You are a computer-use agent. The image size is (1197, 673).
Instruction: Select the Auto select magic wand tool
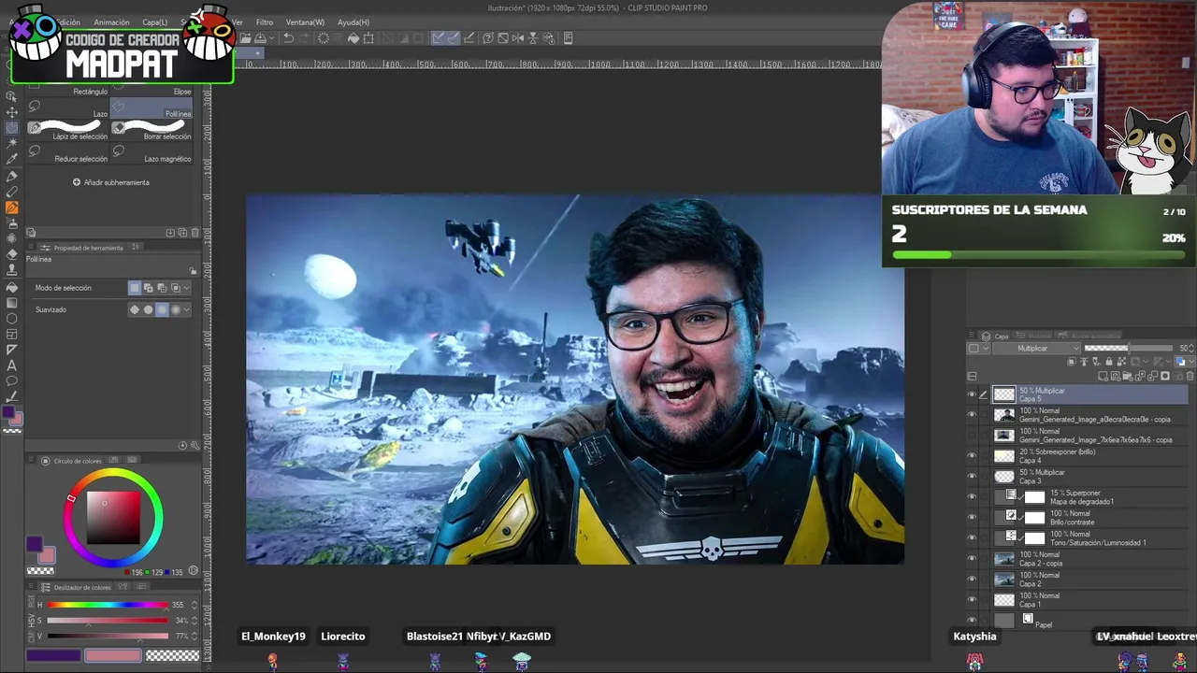point(12,143)
